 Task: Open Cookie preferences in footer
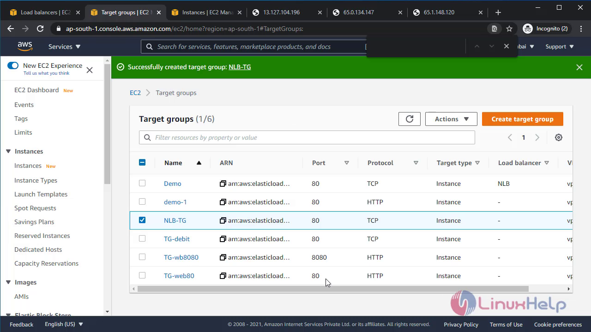(558, 324)
